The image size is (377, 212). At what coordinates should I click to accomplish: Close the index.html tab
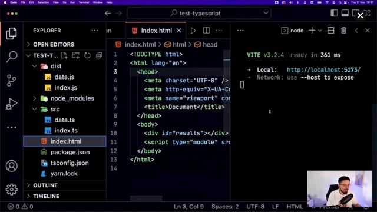click(x=179, y=31)
